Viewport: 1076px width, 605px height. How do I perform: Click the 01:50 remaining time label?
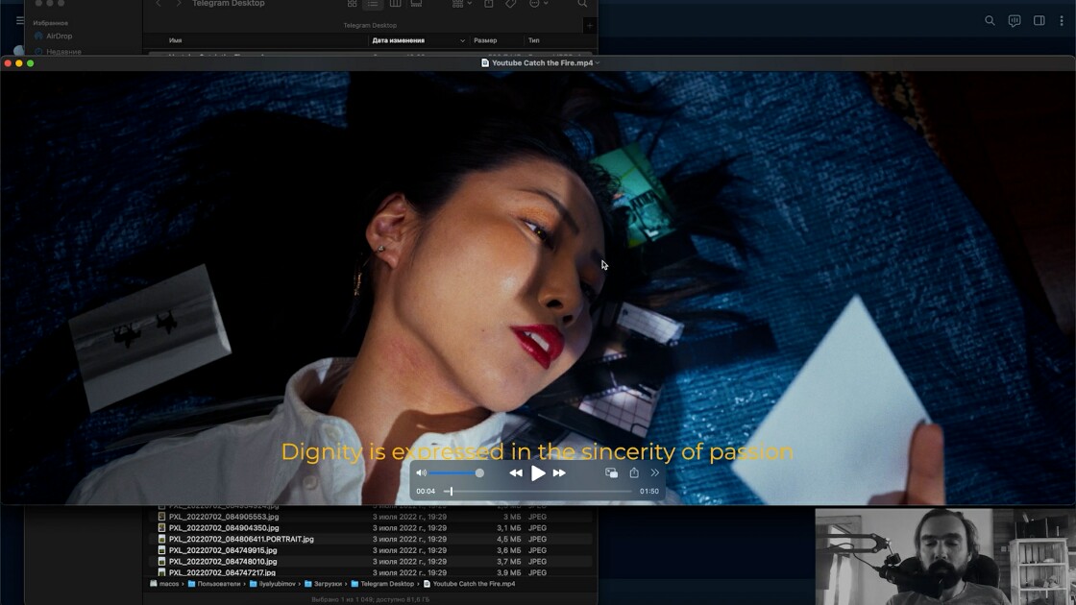coord(649,491)
